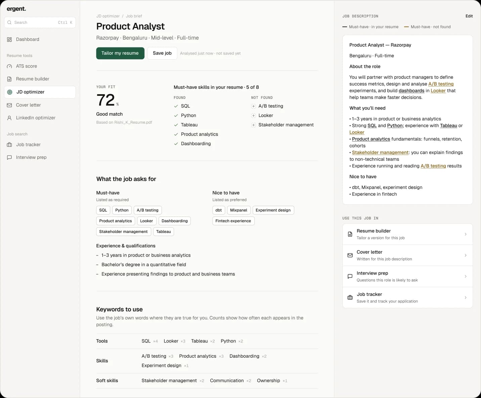Click the Resume builder card document icon
The width and height of the screenshot is (481, 398).
350,234
